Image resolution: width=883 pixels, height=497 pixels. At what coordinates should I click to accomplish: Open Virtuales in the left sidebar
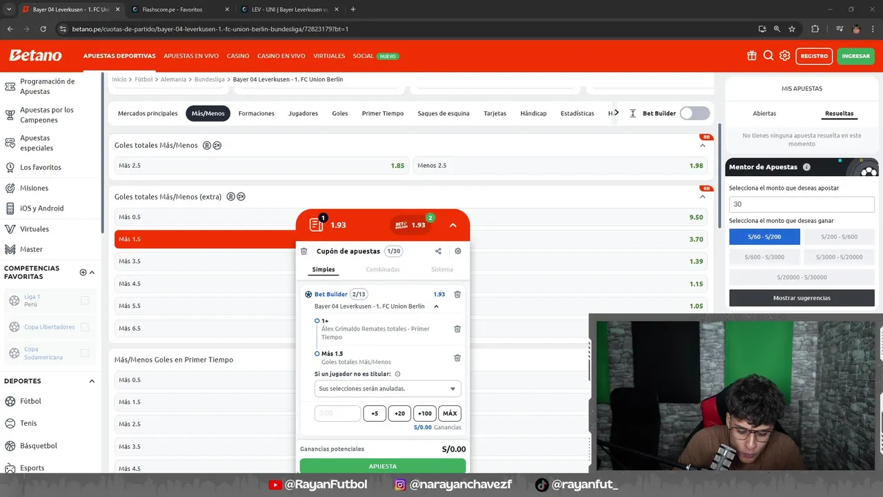point(34,228)
